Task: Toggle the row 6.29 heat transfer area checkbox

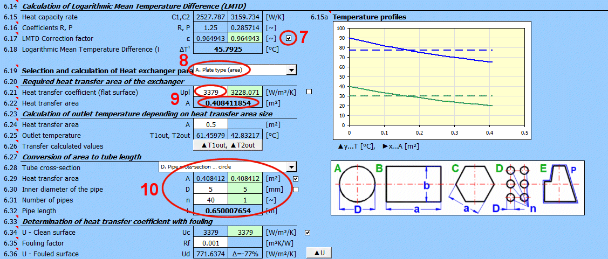Action: [296, 178]
